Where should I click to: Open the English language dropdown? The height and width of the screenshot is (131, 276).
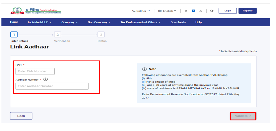(x=167, y=11)
